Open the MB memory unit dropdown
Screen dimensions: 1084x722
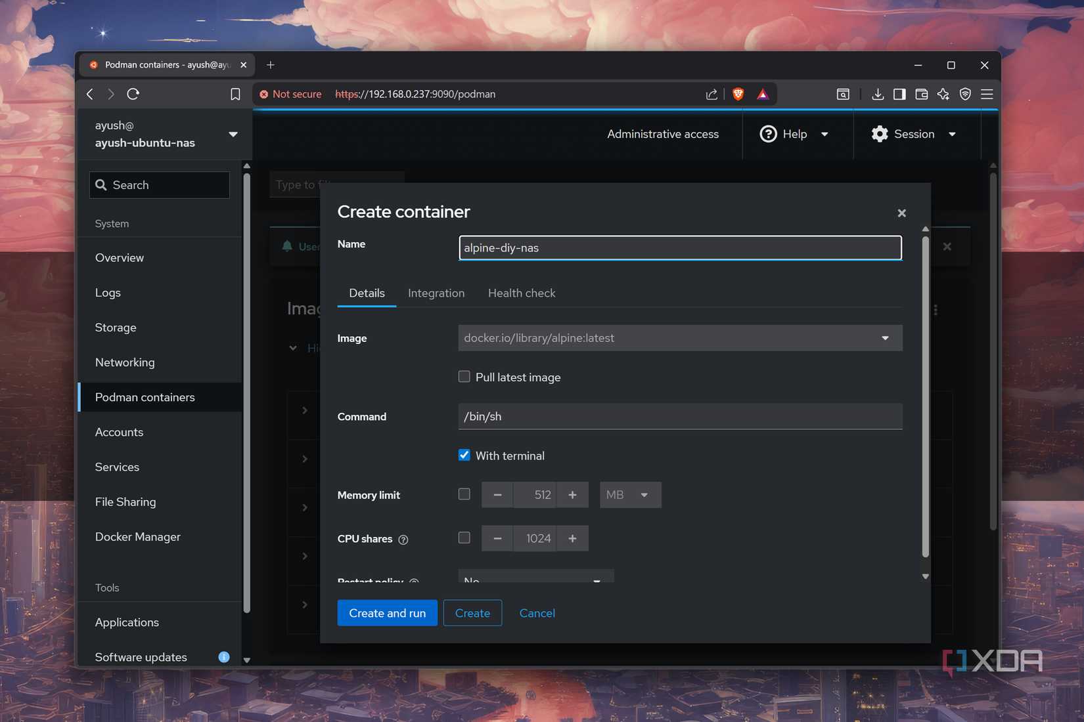pyautogui.click(x=630, y=495)
